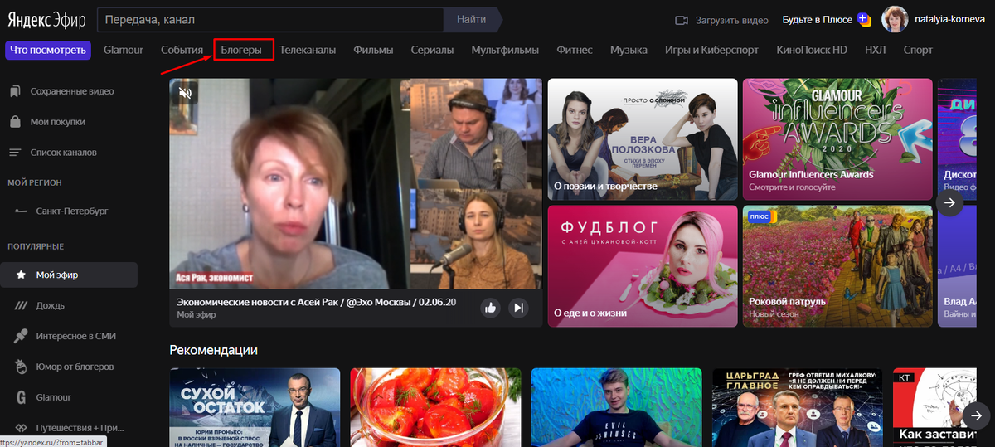Click Загрузить видео link

tap(731, 20)
